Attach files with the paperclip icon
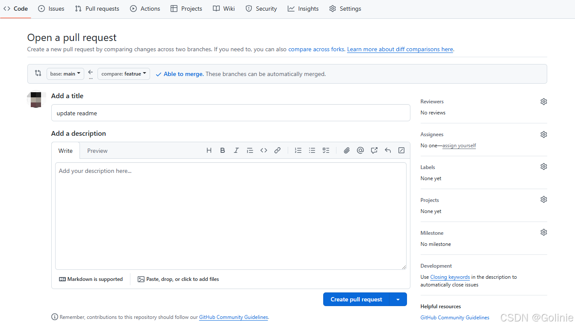The image size is (575, 327). tap(347, 150)
